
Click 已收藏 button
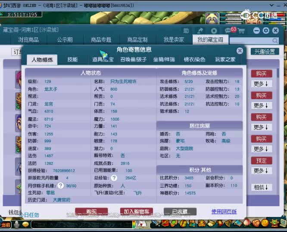pyautogui.click(x=180, y=211)
